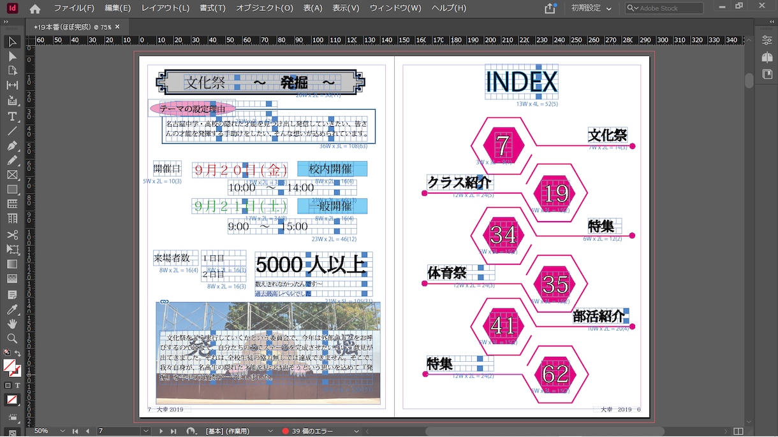Select the Direct Selection tool

coord(12,57)
